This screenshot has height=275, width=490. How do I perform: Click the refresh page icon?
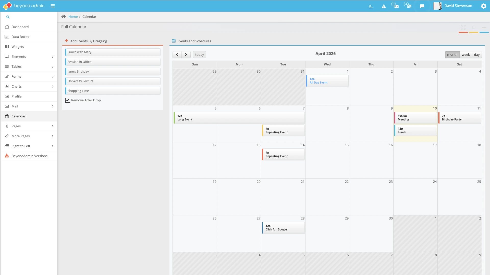(474, 27)
